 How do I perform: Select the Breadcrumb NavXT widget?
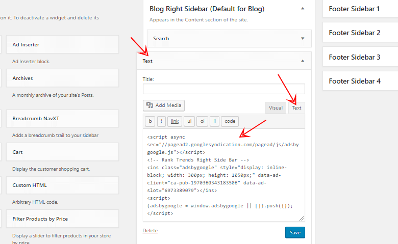pyautogui.click(x=62, y=118)
